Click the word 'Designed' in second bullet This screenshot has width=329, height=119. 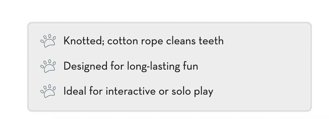[85, 66]
